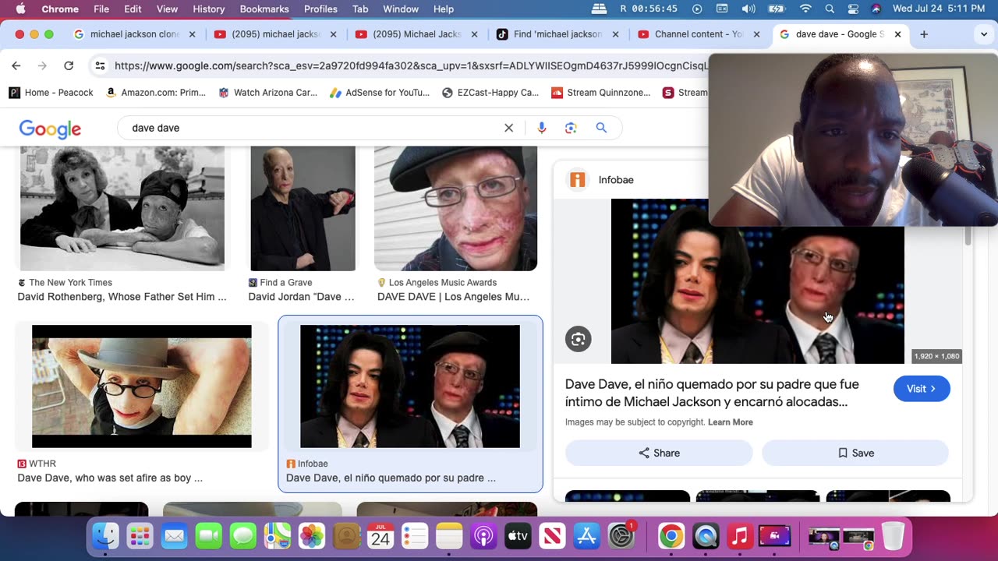Screen dimensions: 998x561
Task: Open Maps from the Dock
Action: (277, 536)
